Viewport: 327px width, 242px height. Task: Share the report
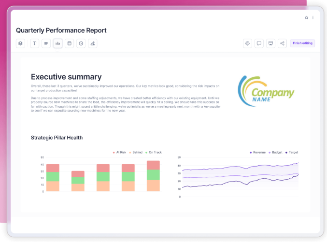coord(282,43)
